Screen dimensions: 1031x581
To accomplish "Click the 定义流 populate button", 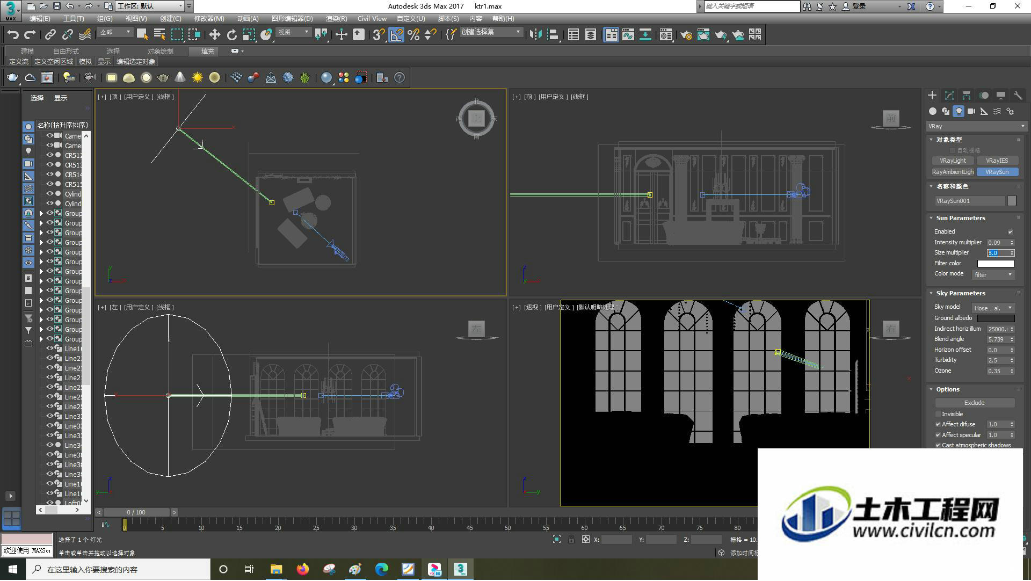I will [x=19, y=62].
